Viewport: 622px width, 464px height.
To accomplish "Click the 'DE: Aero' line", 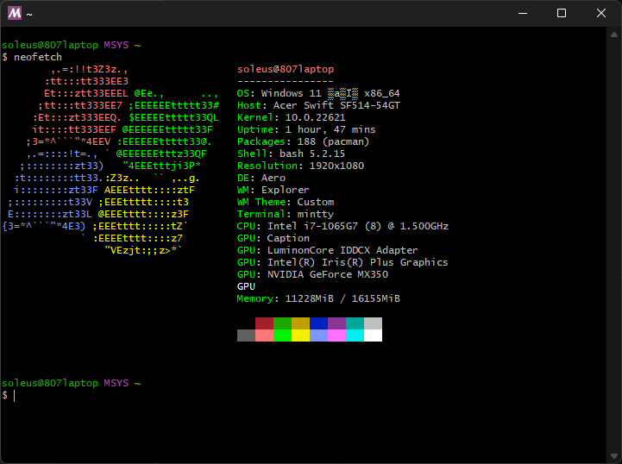I will (x=261, y=178).
